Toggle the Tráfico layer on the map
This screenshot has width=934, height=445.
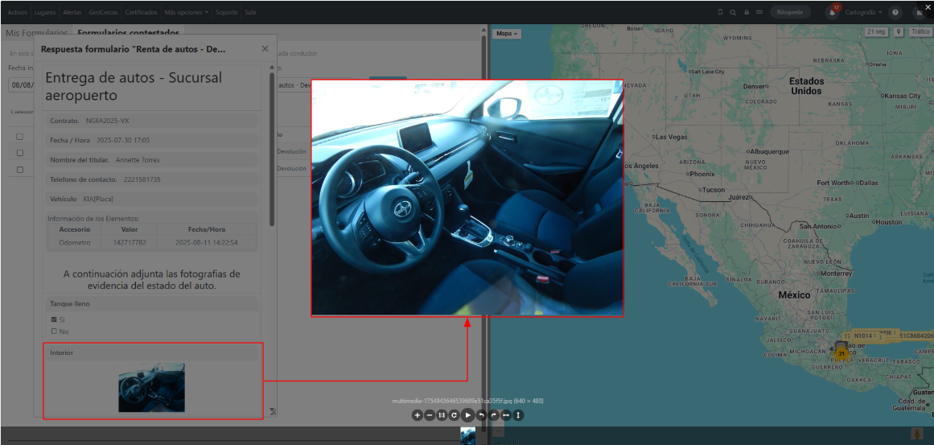pos(920,32)
